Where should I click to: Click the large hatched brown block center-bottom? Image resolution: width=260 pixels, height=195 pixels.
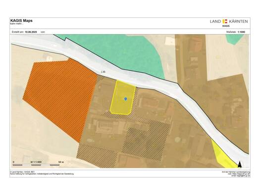coord(146,141)
